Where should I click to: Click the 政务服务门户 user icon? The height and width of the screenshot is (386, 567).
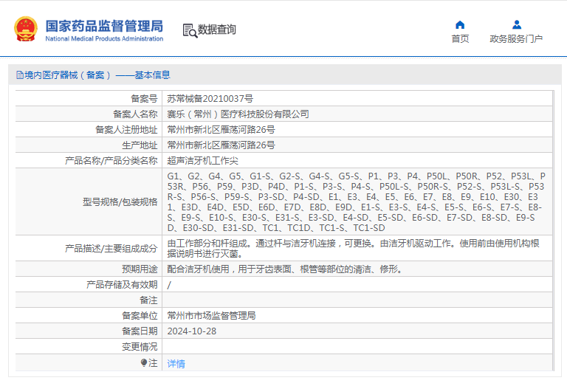tap(517, 24)
